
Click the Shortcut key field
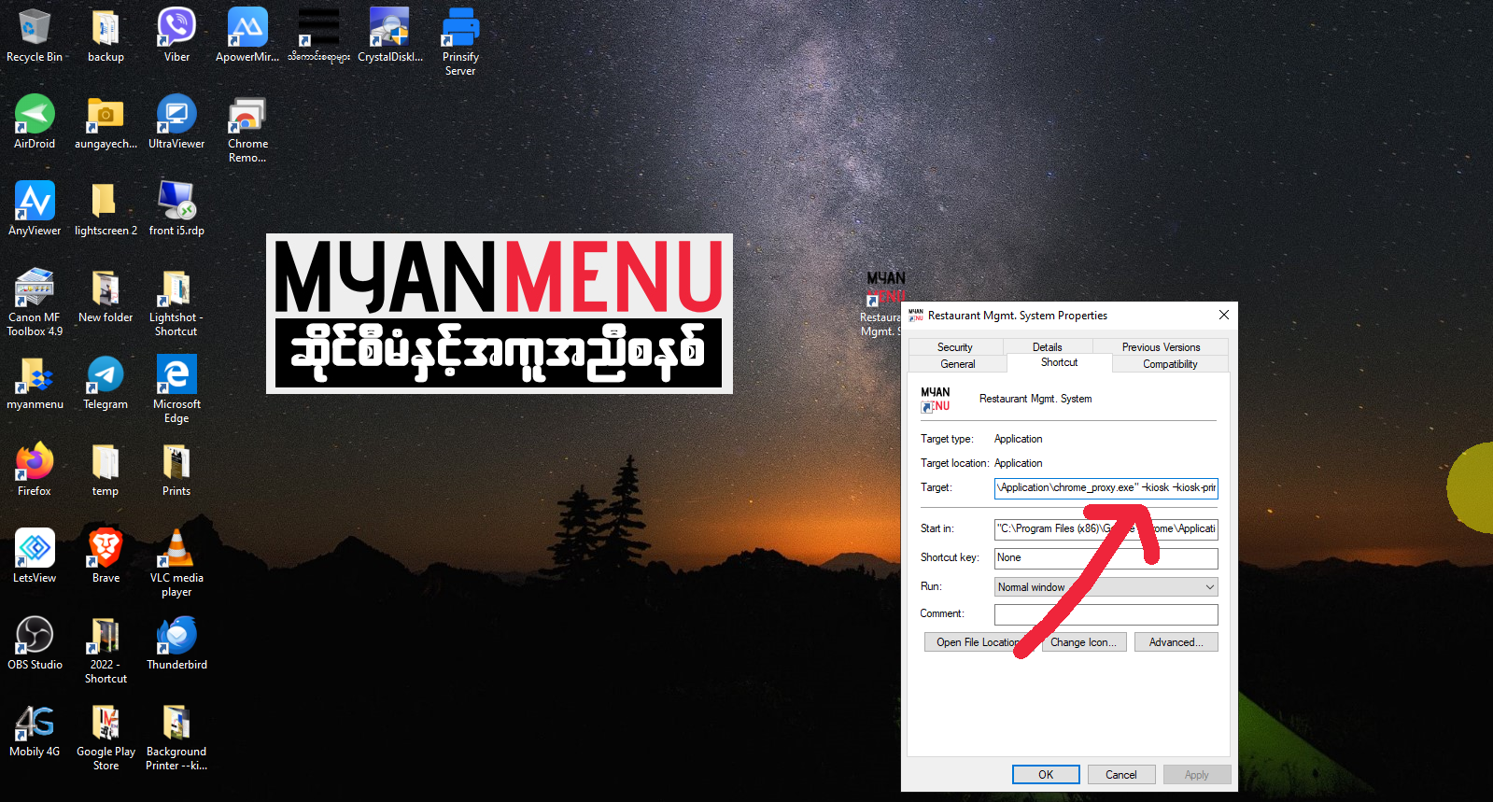tap(1106, 557)
